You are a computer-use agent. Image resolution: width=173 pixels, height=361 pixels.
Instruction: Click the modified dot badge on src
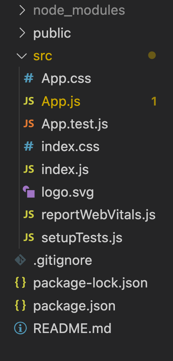click(152, 55)
